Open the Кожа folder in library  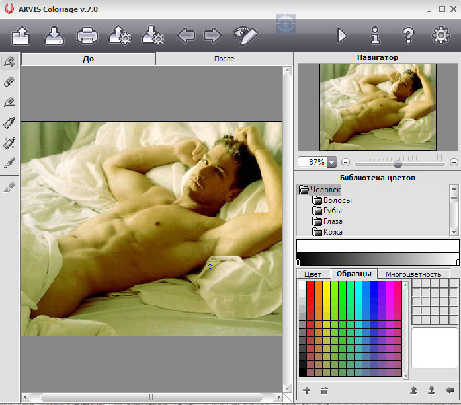pos(333,232)
